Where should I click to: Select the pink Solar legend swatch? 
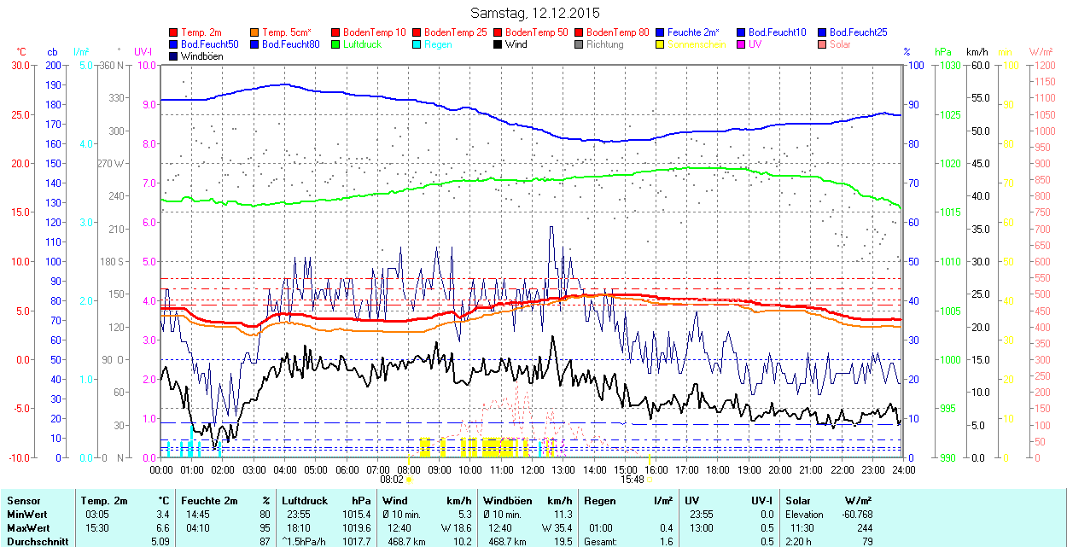(822, 44)
